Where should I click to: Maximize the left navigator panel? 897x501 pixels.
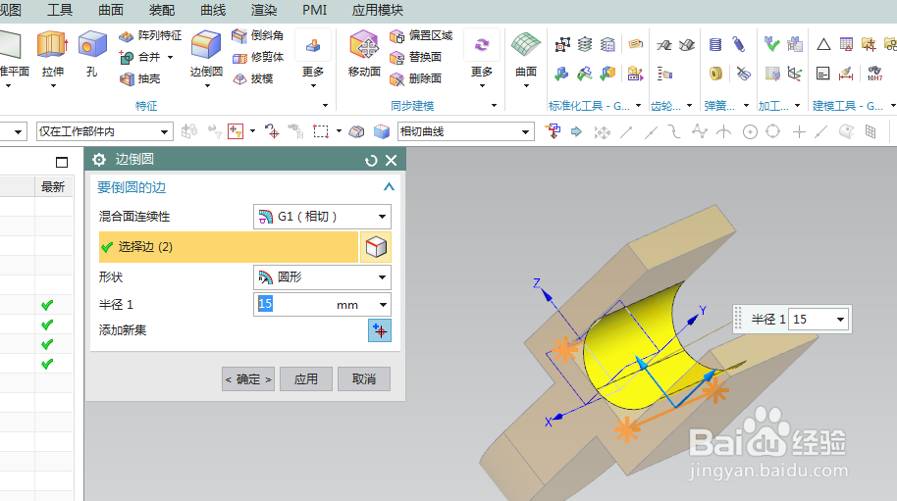point(62,162)
